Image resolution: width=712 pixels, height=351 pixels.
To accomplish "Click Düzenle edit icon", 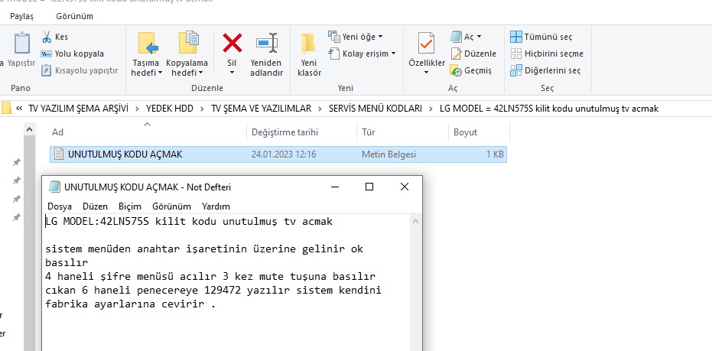I will (456, 54).
